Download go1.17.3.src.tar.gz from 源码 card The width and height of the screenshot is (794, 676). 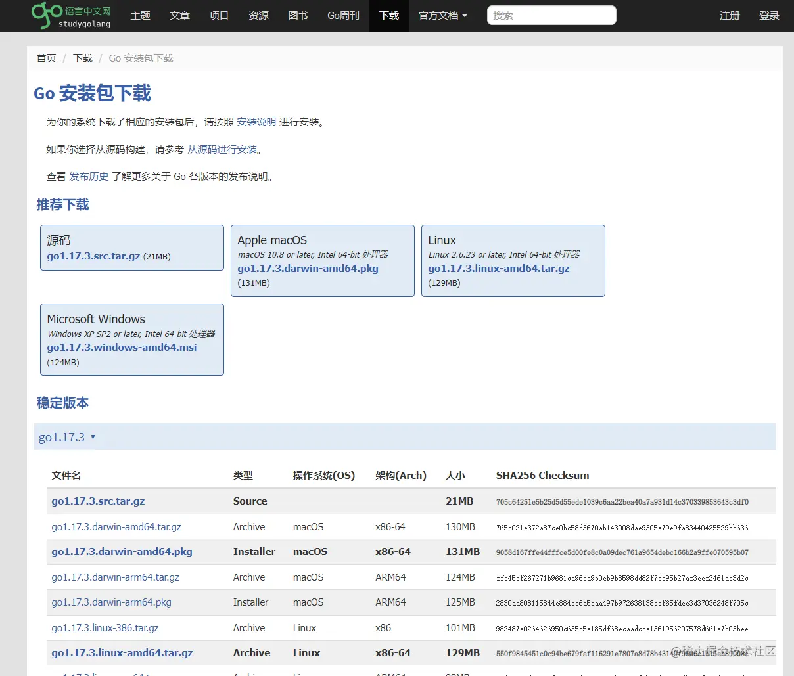click(93, 256)
